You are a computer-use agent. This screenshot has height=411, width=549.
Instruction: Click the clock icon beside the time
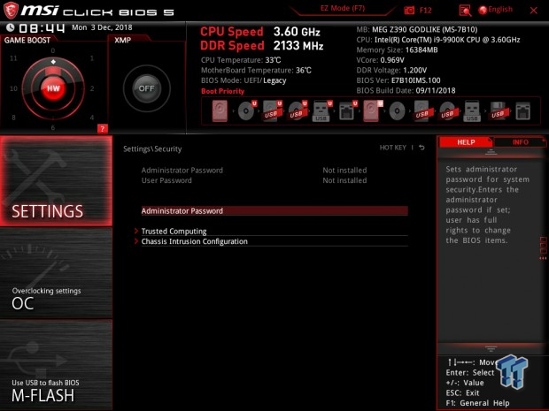point(10,27)
